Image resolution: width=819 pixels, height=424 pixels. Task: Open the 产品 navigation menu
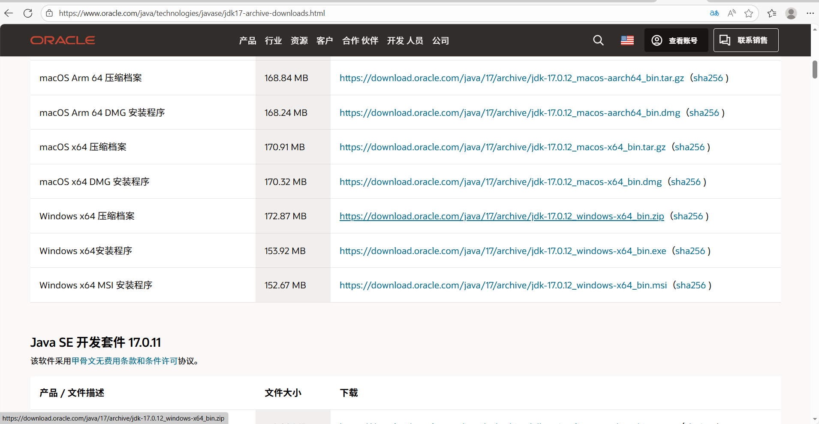click(x=248, y=41)
